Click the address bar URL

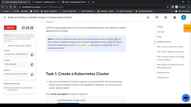[42, 7]
